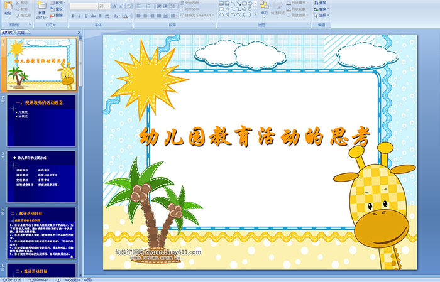
Task: Click the Bullets list button
Action: coord(140,6)
